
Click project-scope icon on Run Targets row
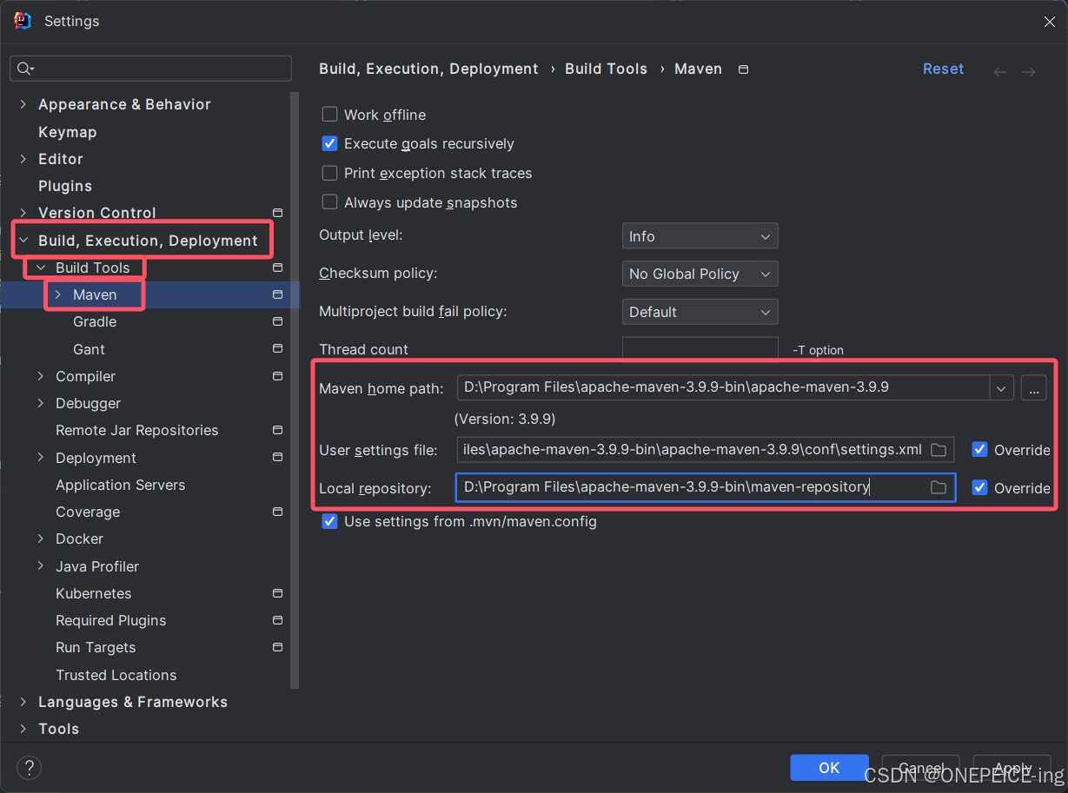coord(277,647)
